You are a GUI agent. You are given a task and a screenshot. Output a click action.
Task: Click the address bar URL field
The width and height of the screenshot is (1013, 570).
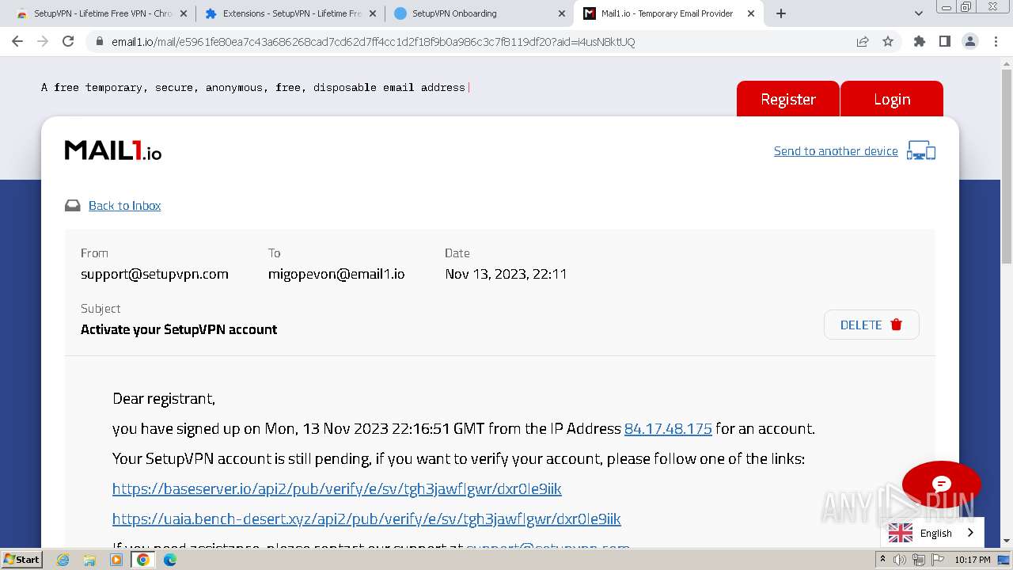[x=475, y=41]
